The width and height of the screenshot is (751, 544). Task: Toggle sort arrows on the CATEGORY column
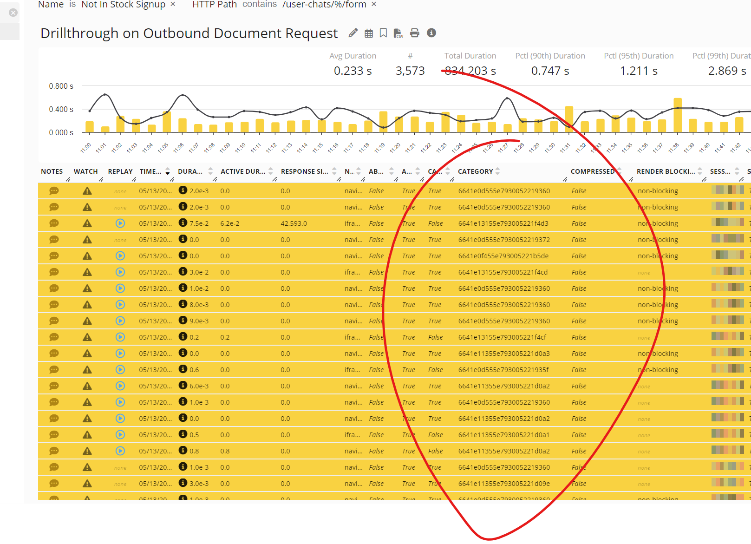[498, 171]
